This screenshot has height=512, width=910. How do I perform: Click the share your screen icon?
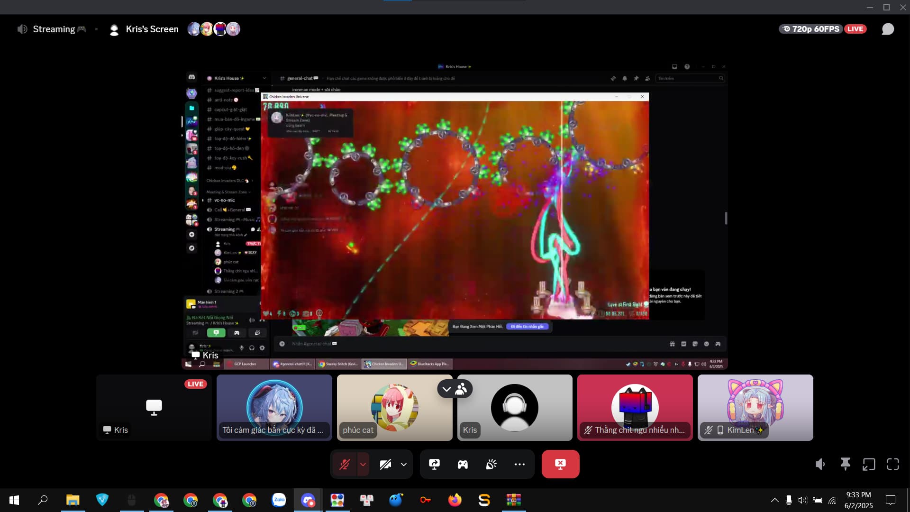(434, 464)
